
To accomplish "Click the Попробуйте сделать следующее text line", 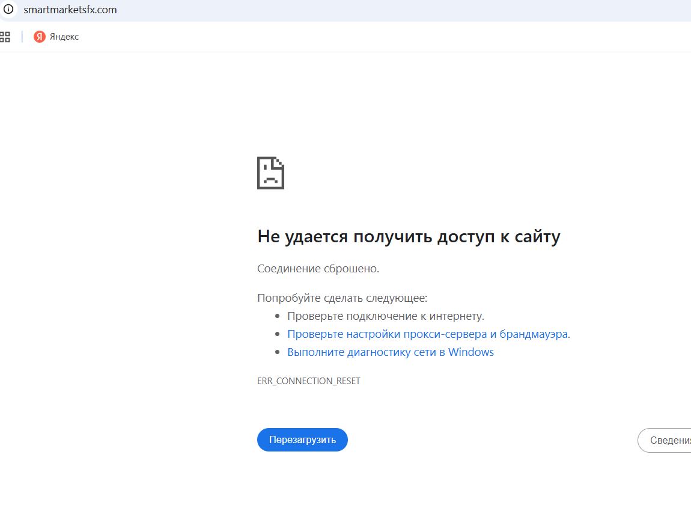I will tap(342, 298).
